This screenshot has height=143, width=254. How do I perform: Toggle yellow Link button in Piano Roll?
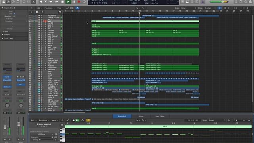pyautogui.click(x=88, y=120)
